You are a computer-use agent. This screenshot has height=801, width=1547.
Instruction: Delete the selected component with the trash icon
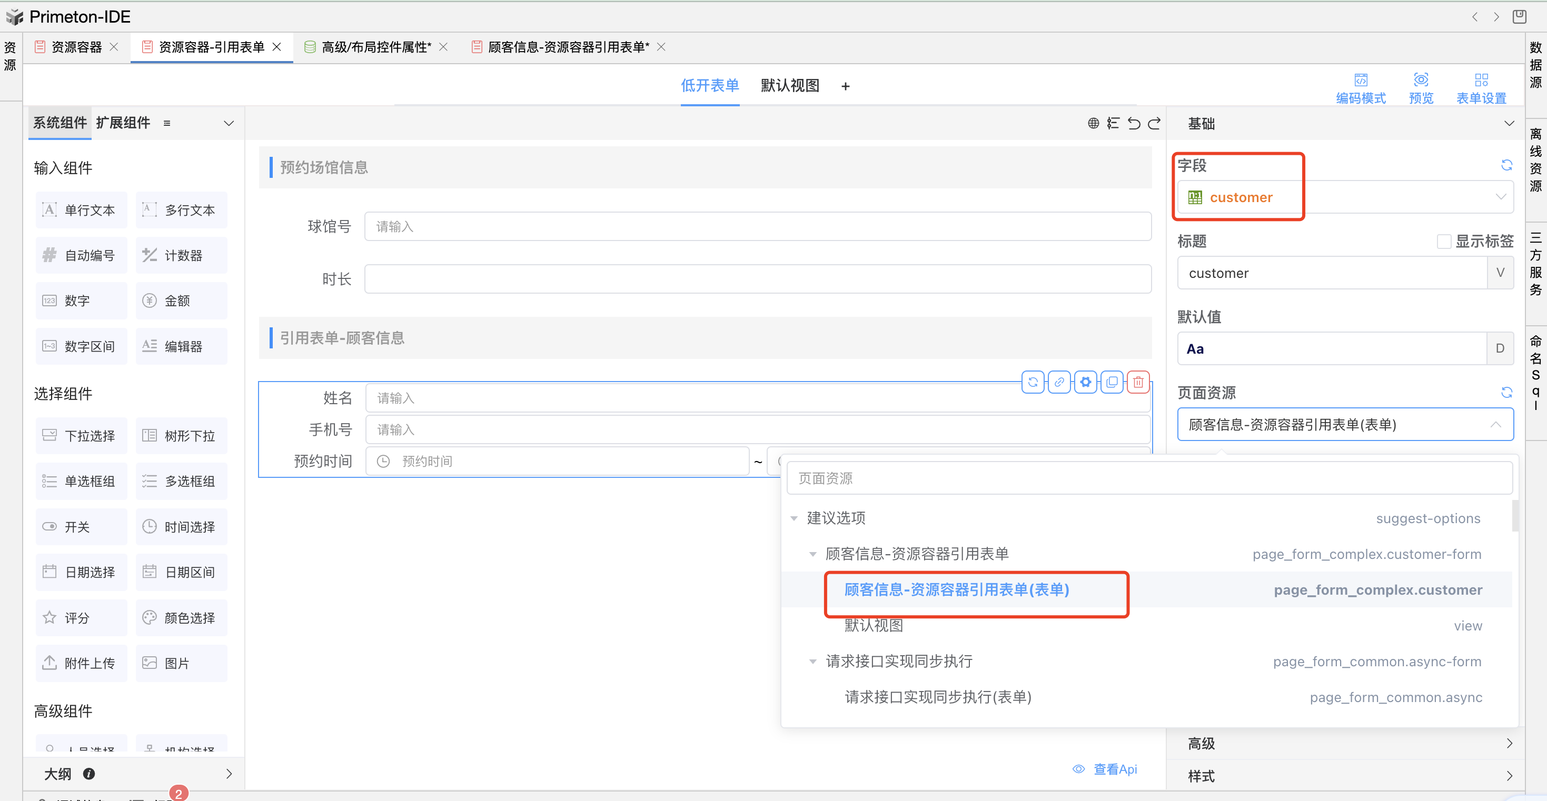tap(1138, 382)
